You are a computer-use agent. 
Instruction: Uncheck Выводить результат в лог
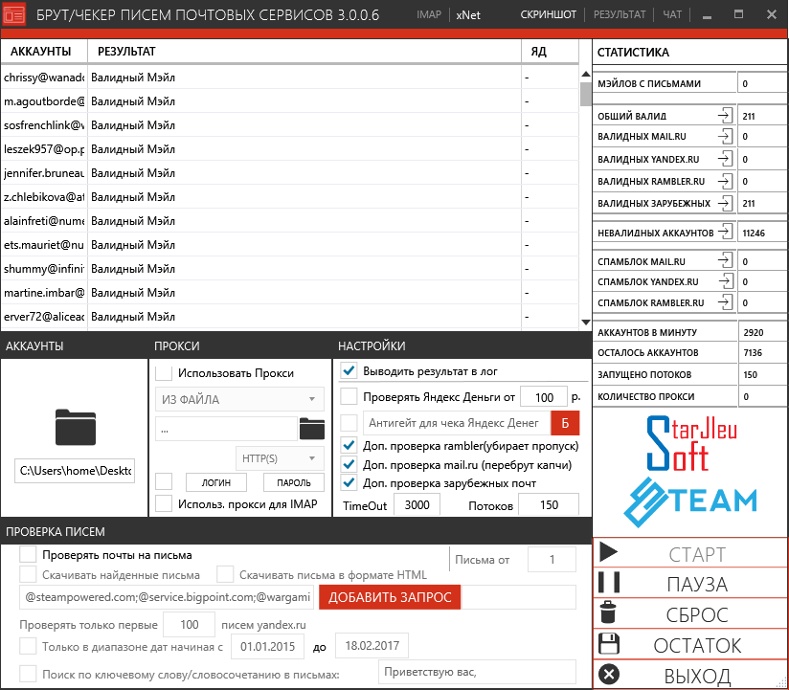click(x=349, y=371)
